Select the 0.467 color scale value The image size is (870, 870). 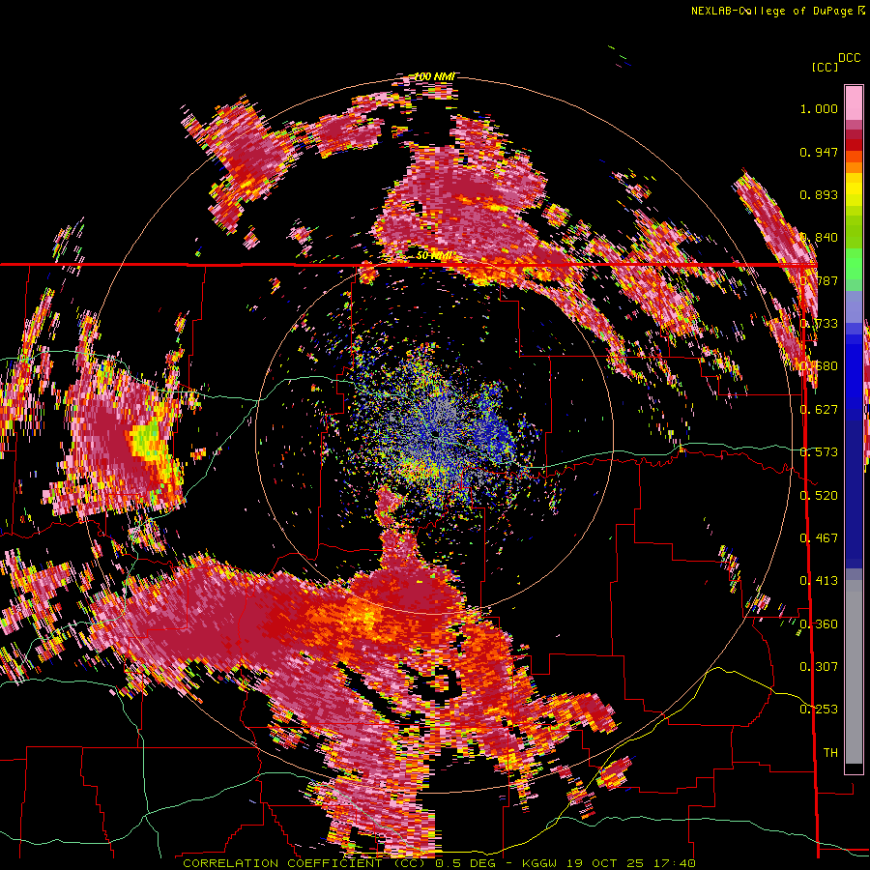[819, 537]
